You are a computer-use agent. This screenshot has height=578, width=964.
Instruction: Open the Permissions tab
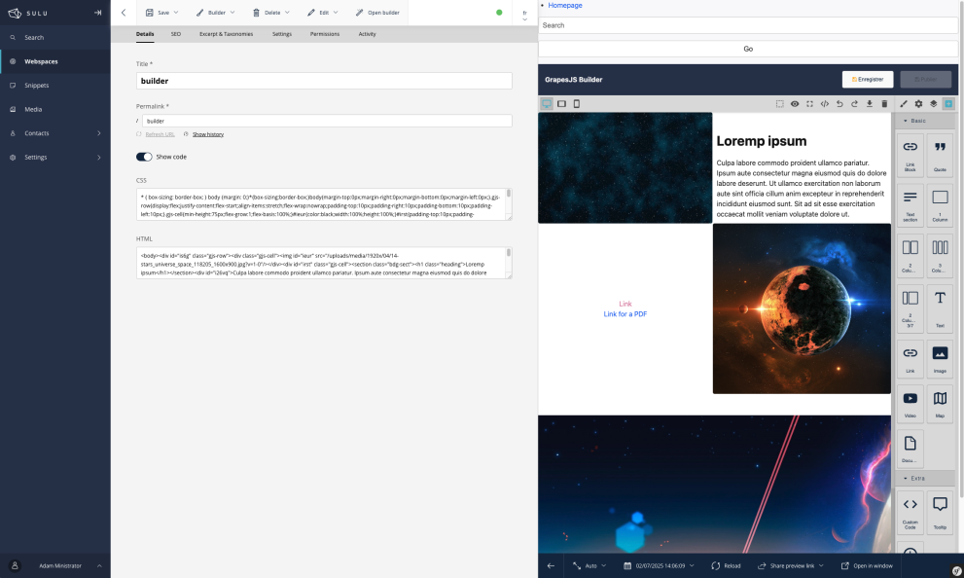(325, 34)
